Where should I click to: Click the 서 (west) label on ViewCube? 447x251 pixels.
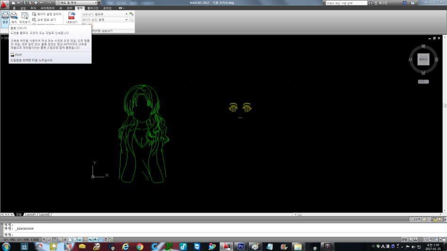410,59
